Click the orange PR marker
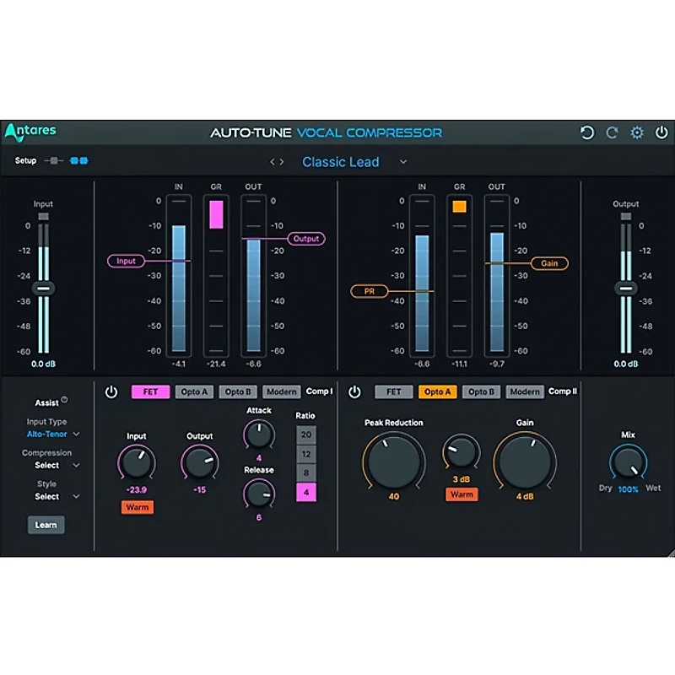This screenshot has width=675, height=675. tap(370, 291)
